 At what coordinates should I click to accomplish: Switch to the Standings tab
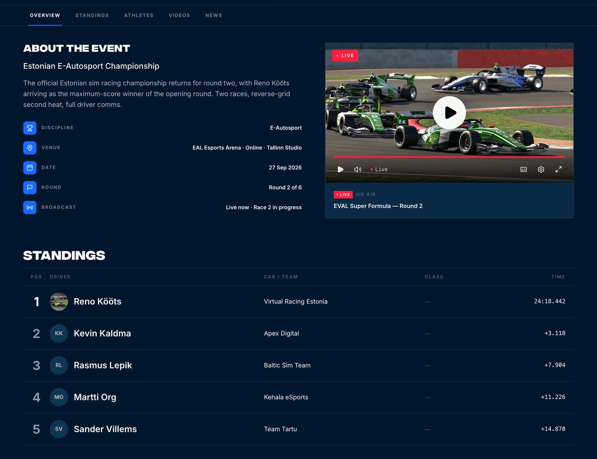pyautogui.click(x=92, y=15)
